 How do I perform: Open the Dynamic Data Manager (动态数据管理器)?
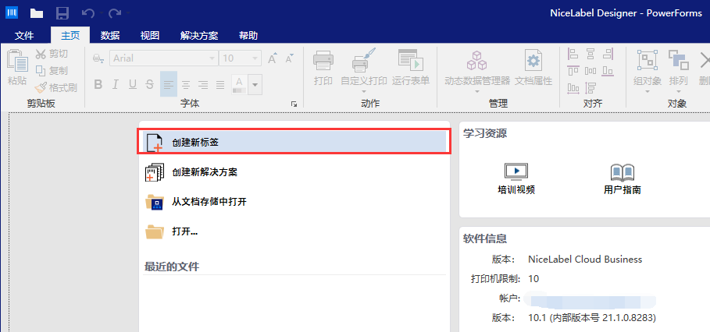coord(476,67)
